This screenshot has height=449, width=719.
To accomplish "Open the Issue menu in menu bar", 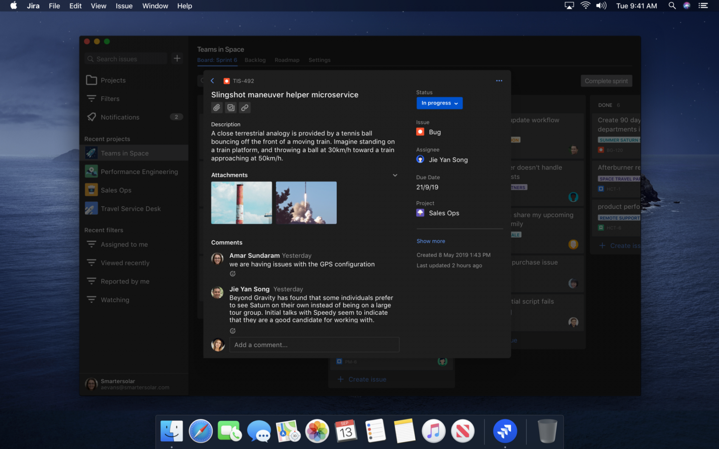I will pyautogui.click(x=124, y=6).
